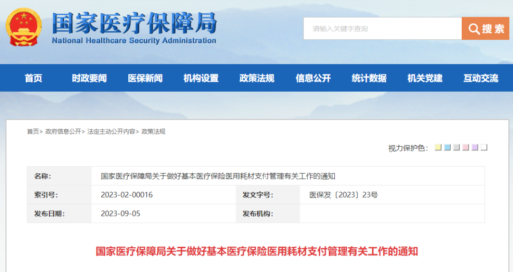
Task: Go to 互动交流 page
Action: (x=481, y=78)
